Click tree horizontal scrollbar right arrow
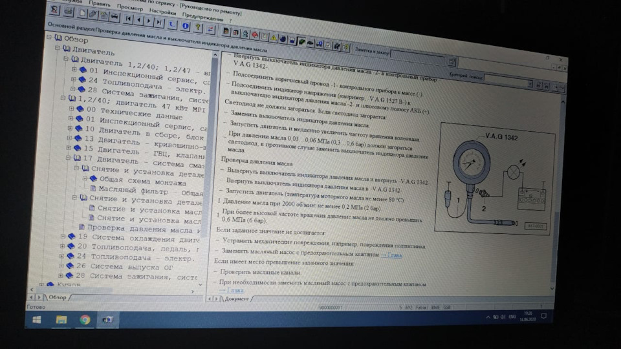 point(193,291)
